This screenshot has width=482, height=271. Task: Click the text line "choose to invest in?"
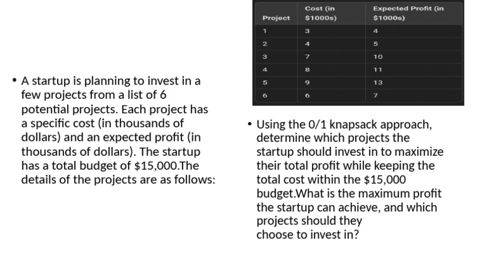point(308,235)
